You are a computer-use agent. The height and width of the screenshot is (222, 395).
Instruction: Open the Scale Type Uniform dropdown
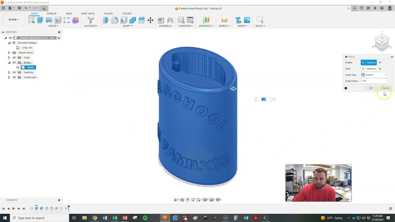[x=374, y=75]
